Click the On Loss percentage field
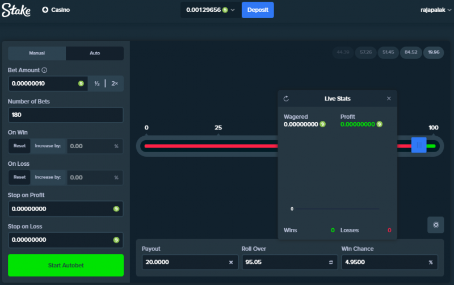Viewport: 454px width, 285px height. click(x=95, y=177)
